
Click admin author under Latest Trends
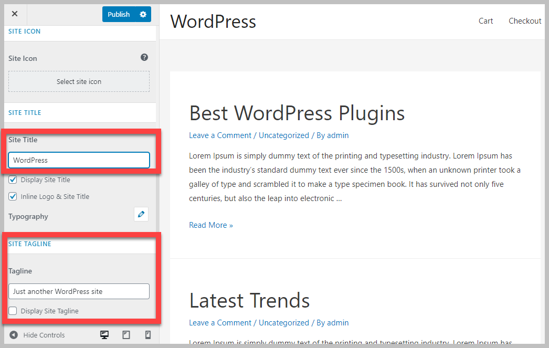(338, 323)
